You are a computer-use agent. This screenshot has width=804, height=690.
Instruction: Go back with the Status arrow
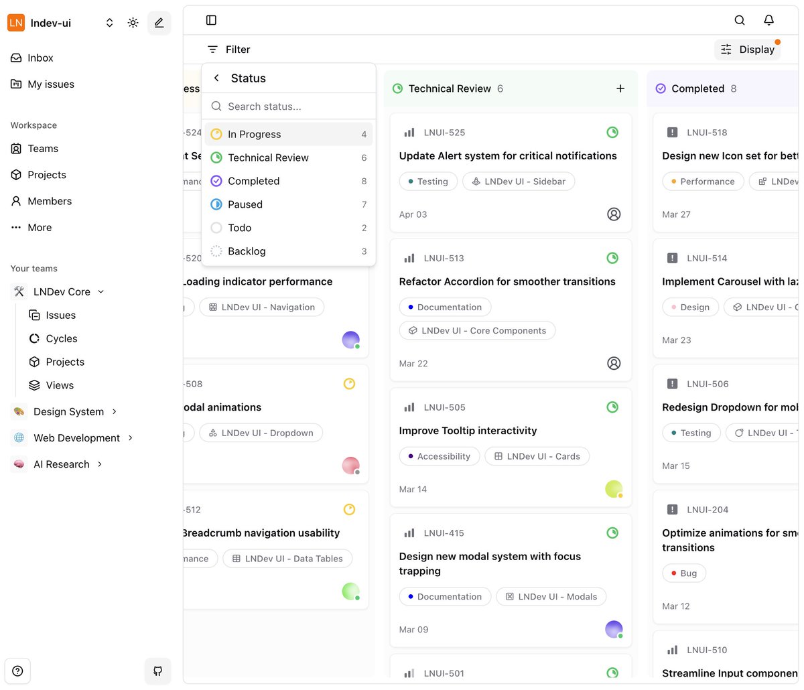(216, 78)
